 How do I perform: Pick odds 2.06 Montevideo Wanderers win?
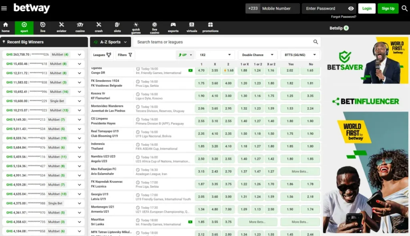point(201,108)
